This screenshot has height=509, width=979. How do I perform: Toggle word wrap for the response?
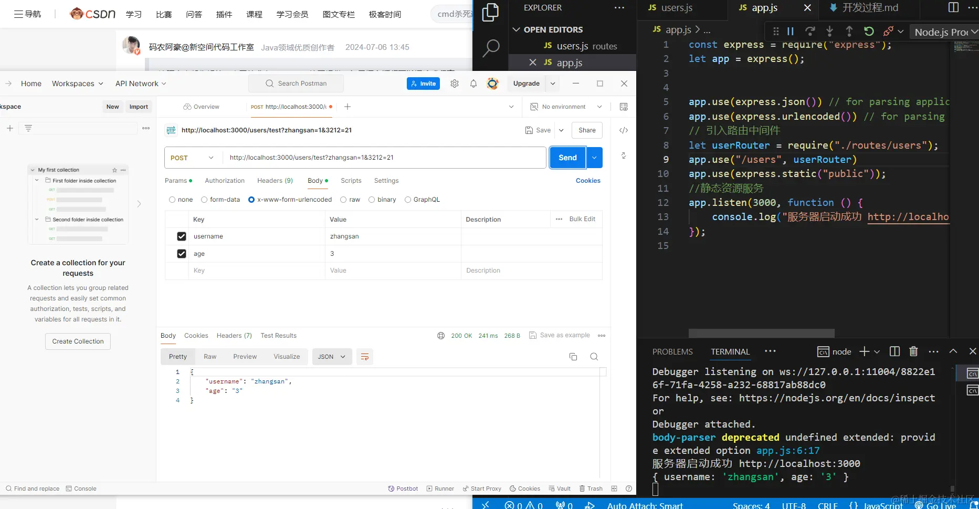coord(365,357)
